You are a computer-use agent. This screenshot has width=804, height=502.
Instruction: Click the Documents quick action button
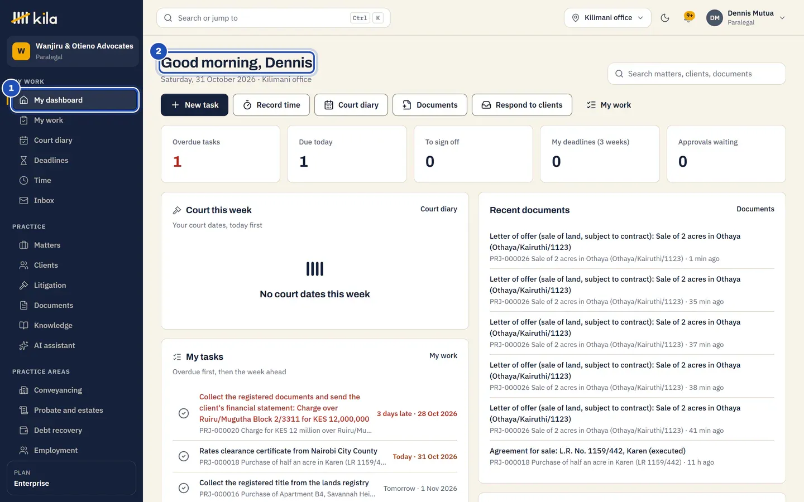[x=430, y=105]
